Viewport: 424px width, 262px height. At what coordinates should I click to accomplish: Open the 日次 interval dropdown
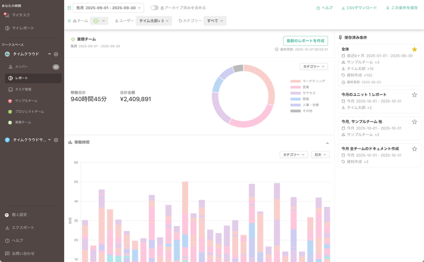click(320, 154)
